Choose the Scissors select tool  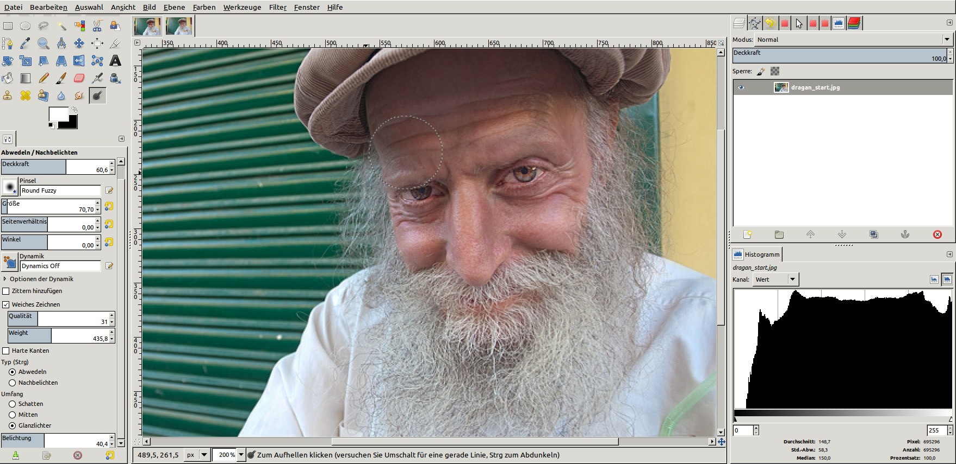click(x=97, y=26)
